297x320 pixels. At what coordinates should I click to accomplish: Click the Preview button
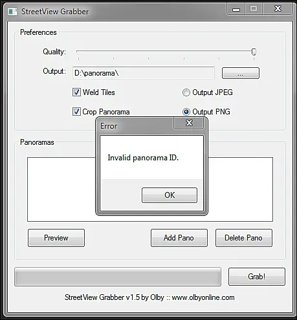pos(56,238)
